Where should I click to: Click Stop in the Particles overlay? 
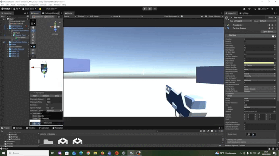(x=57, y=96)
